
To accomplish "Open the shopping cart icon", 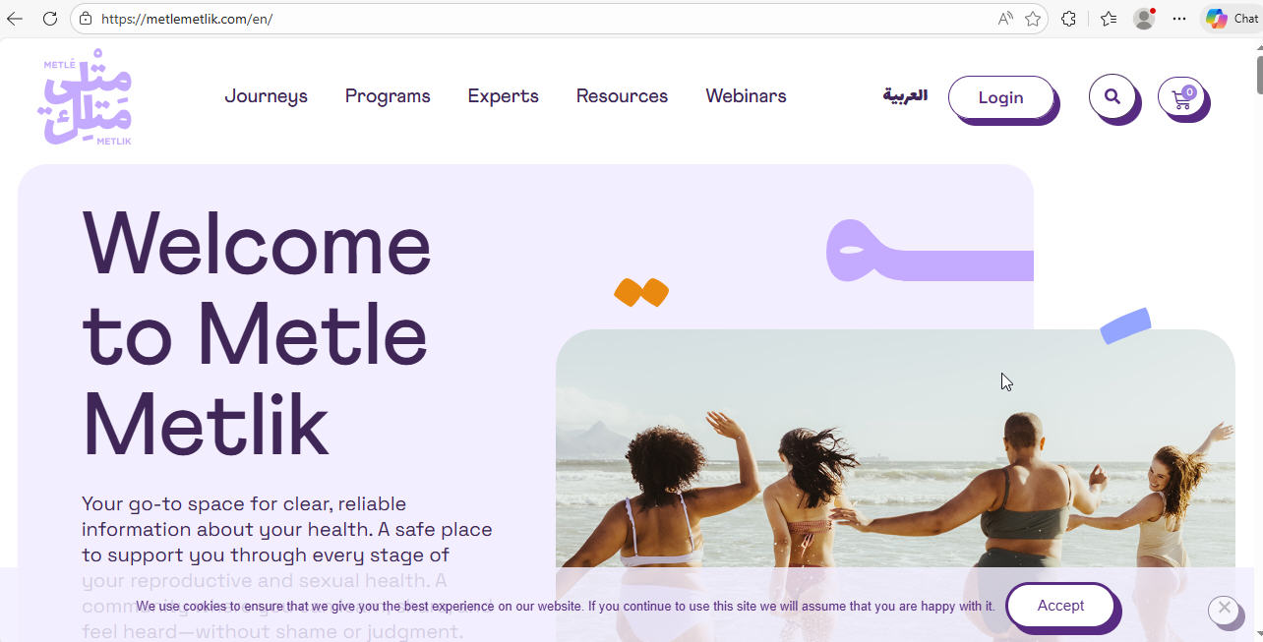I will 1181,97.
